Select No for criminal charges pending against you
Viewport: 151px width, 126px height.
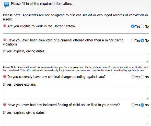142,77
